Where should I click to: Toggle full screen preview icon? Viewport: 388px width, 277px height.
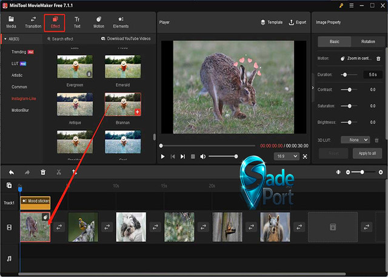305,156
